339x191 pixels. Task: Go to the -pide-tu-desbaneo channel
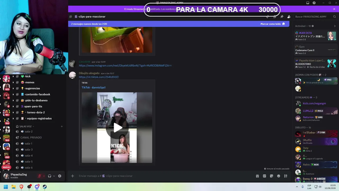pos(40,100)
